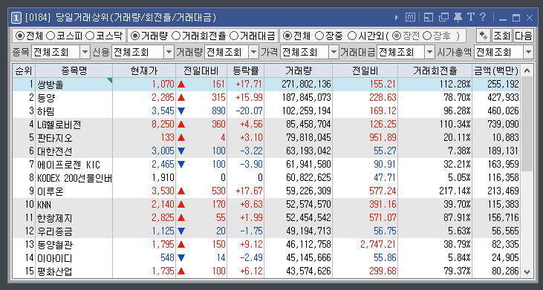The height and width of the screenshot is (290, 543).
Task: Select the 거래량 sort radio button
Action: click(136, 36)
